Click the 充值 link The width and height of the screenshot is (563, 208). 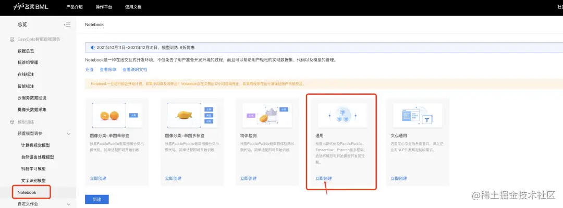[89, 70]
